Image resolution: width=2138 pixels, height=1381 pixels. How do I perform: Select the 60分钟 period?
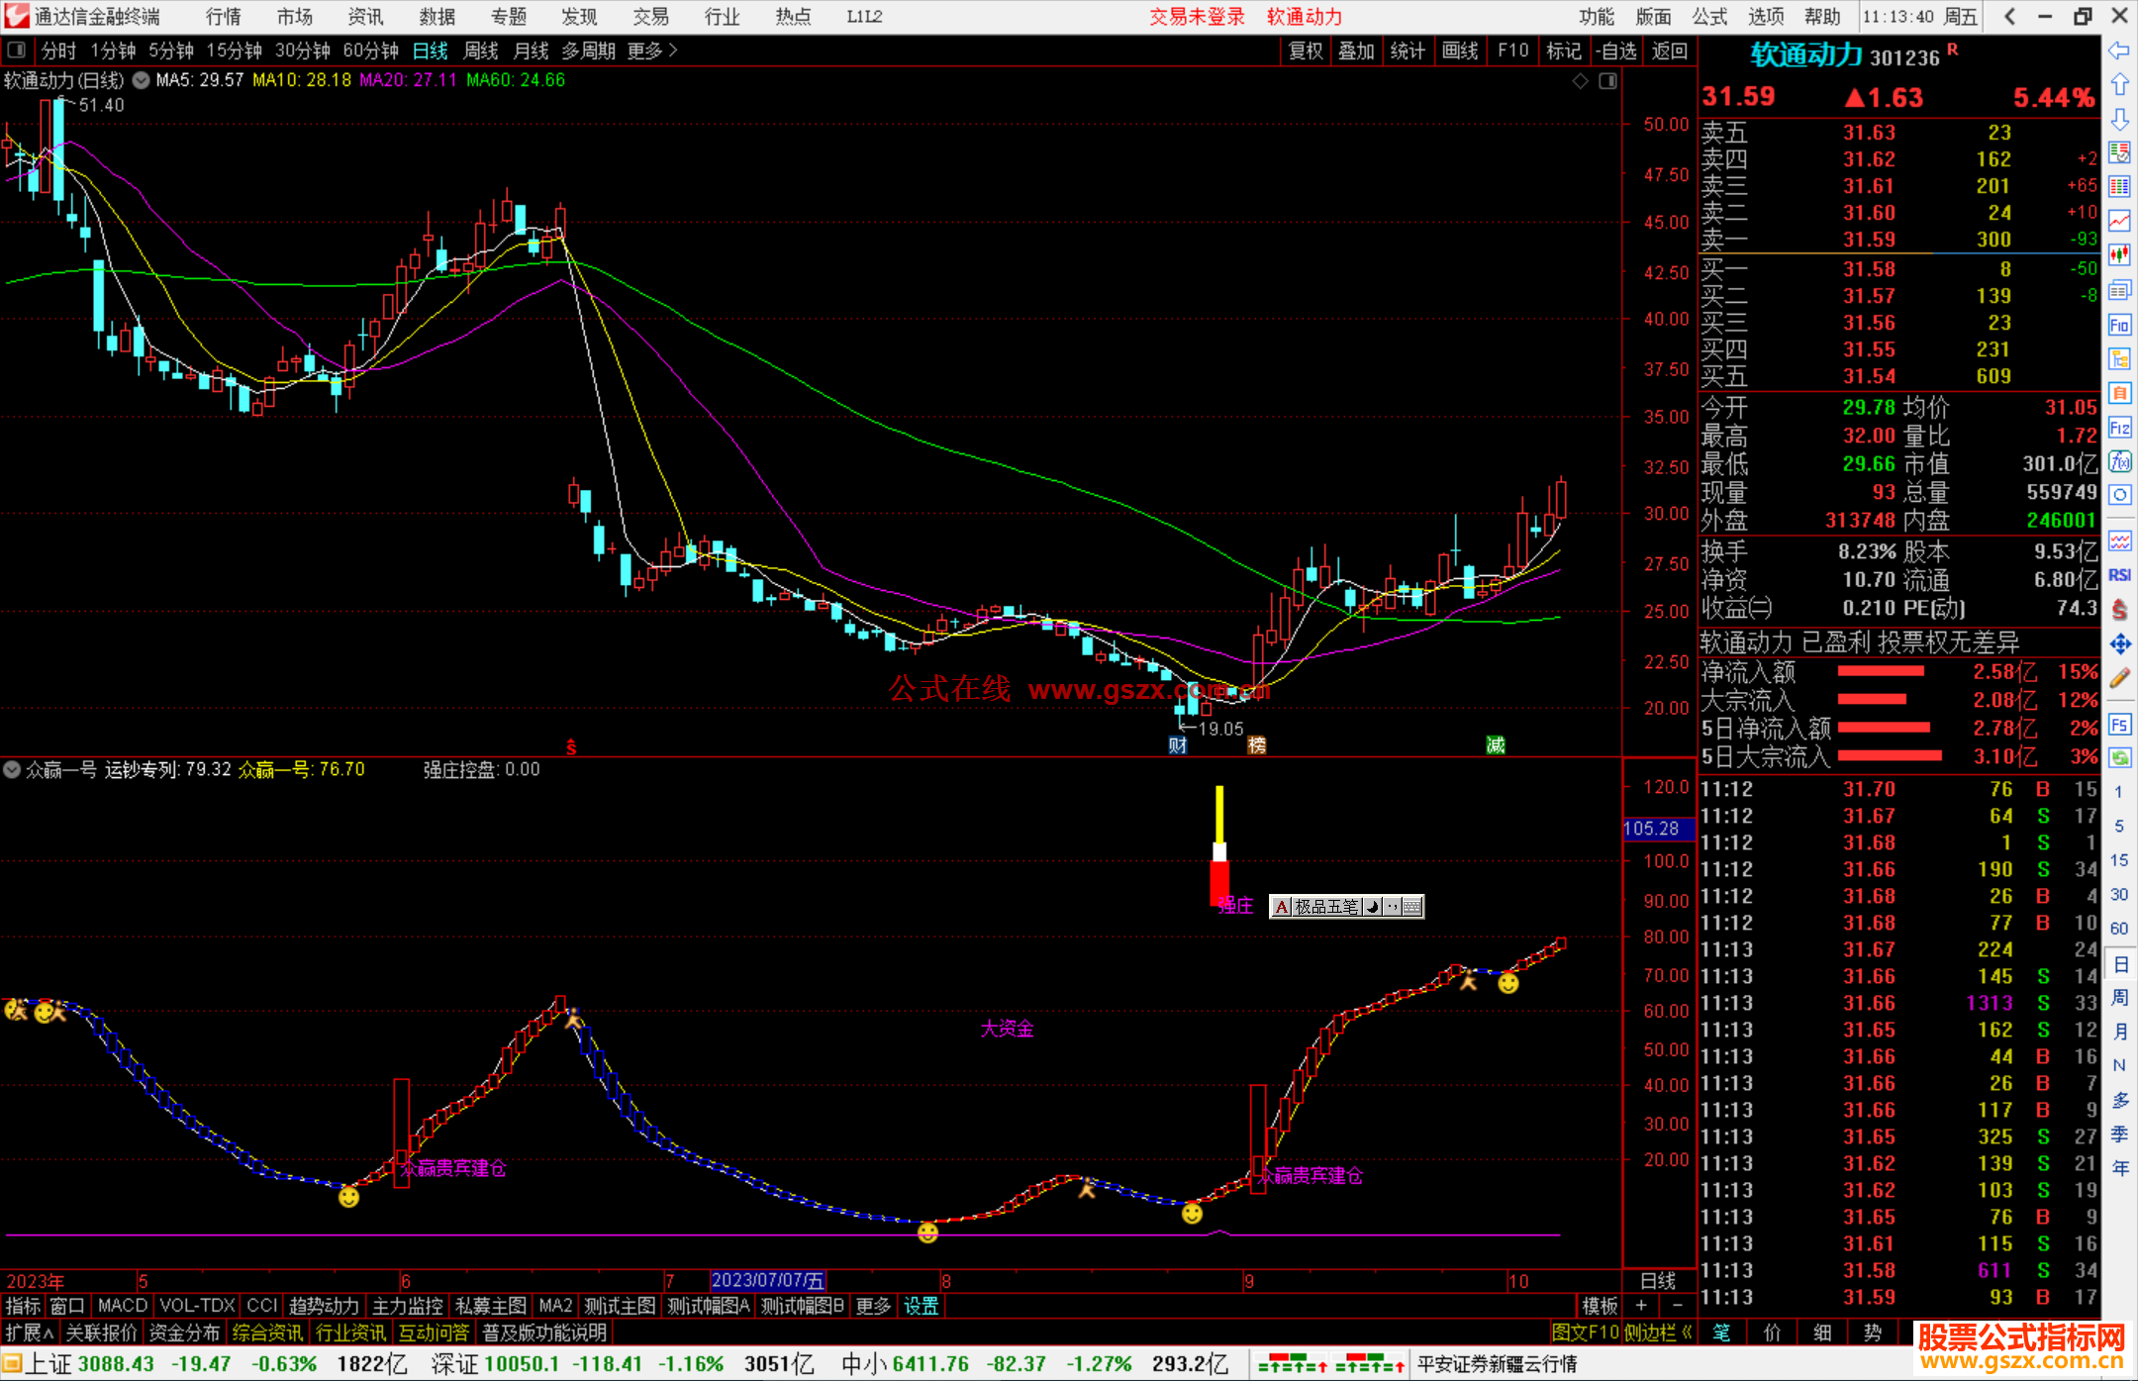[370, 50]
